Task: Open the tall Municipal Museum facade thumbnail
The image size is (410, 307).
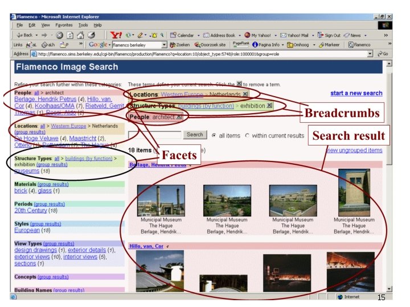Action: 354,192
